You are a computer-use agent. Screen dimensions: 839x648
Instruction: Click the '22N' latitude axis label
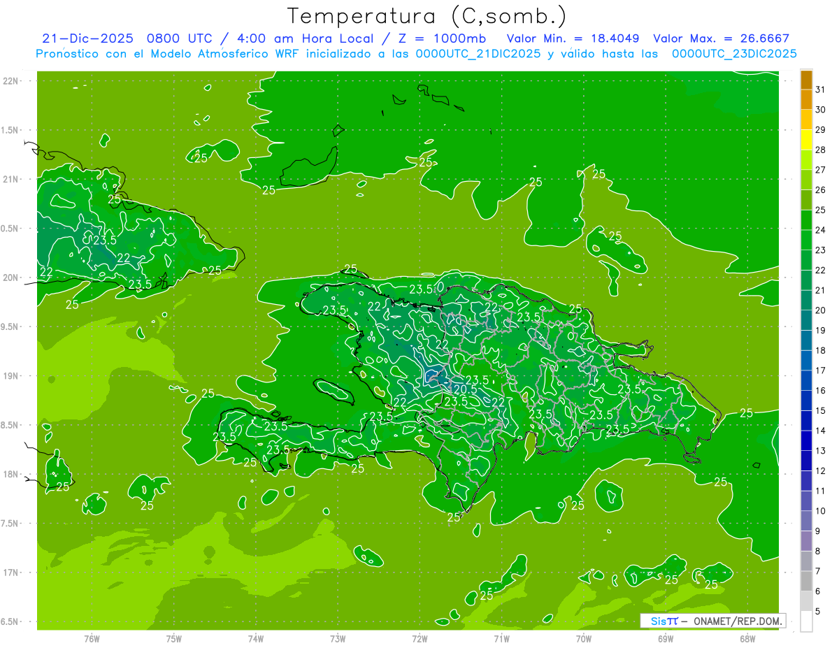(x=10, y=81)
